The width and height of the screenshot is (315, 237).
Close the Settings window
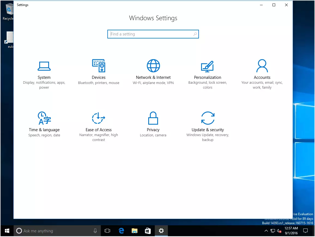286,5
